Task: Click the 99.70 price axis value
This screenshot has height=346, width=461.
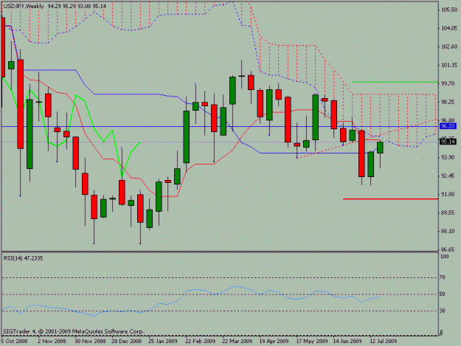Action: tap(448, 83)
